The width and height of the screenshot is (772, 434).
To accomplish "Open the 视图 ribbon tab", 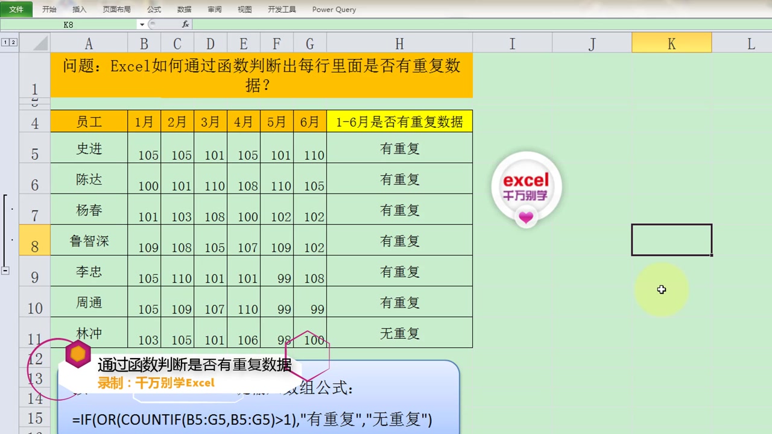I will coord(245,10).
